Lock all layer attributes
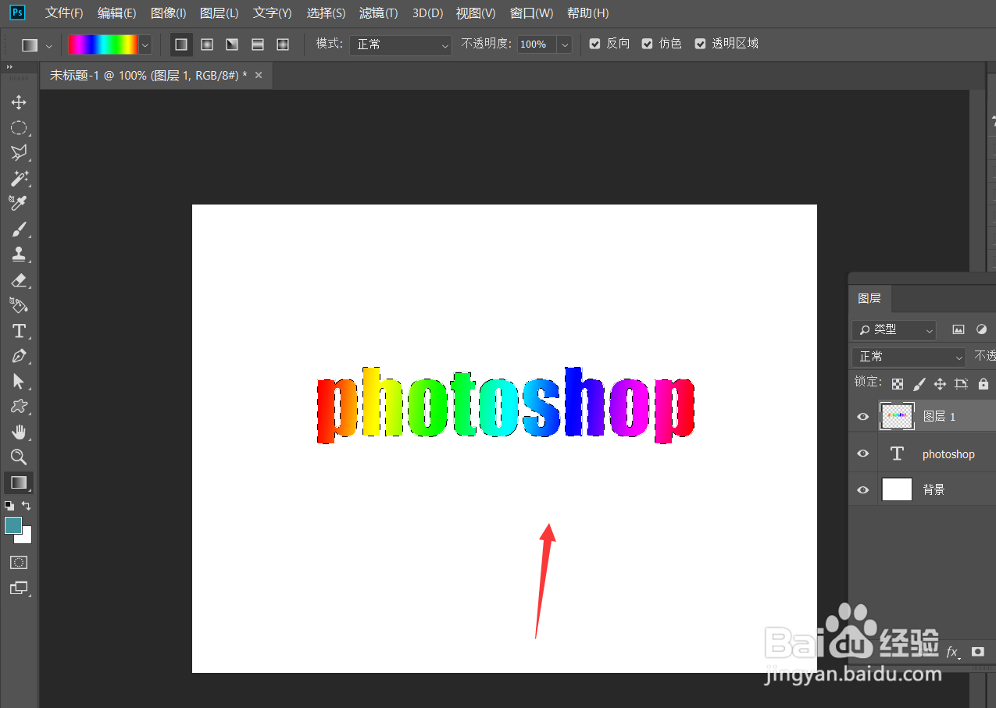This screenshot has height=708, width=996. pos(983,384)
